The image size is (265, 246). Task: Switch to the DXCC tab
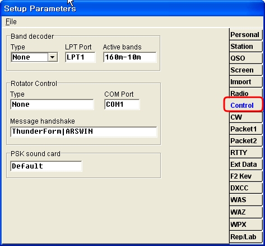(x=245, y=188)
